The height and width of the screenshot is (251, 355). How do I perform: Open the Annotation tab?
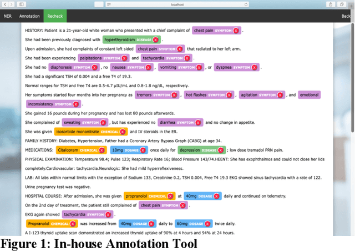click(29, 16)
